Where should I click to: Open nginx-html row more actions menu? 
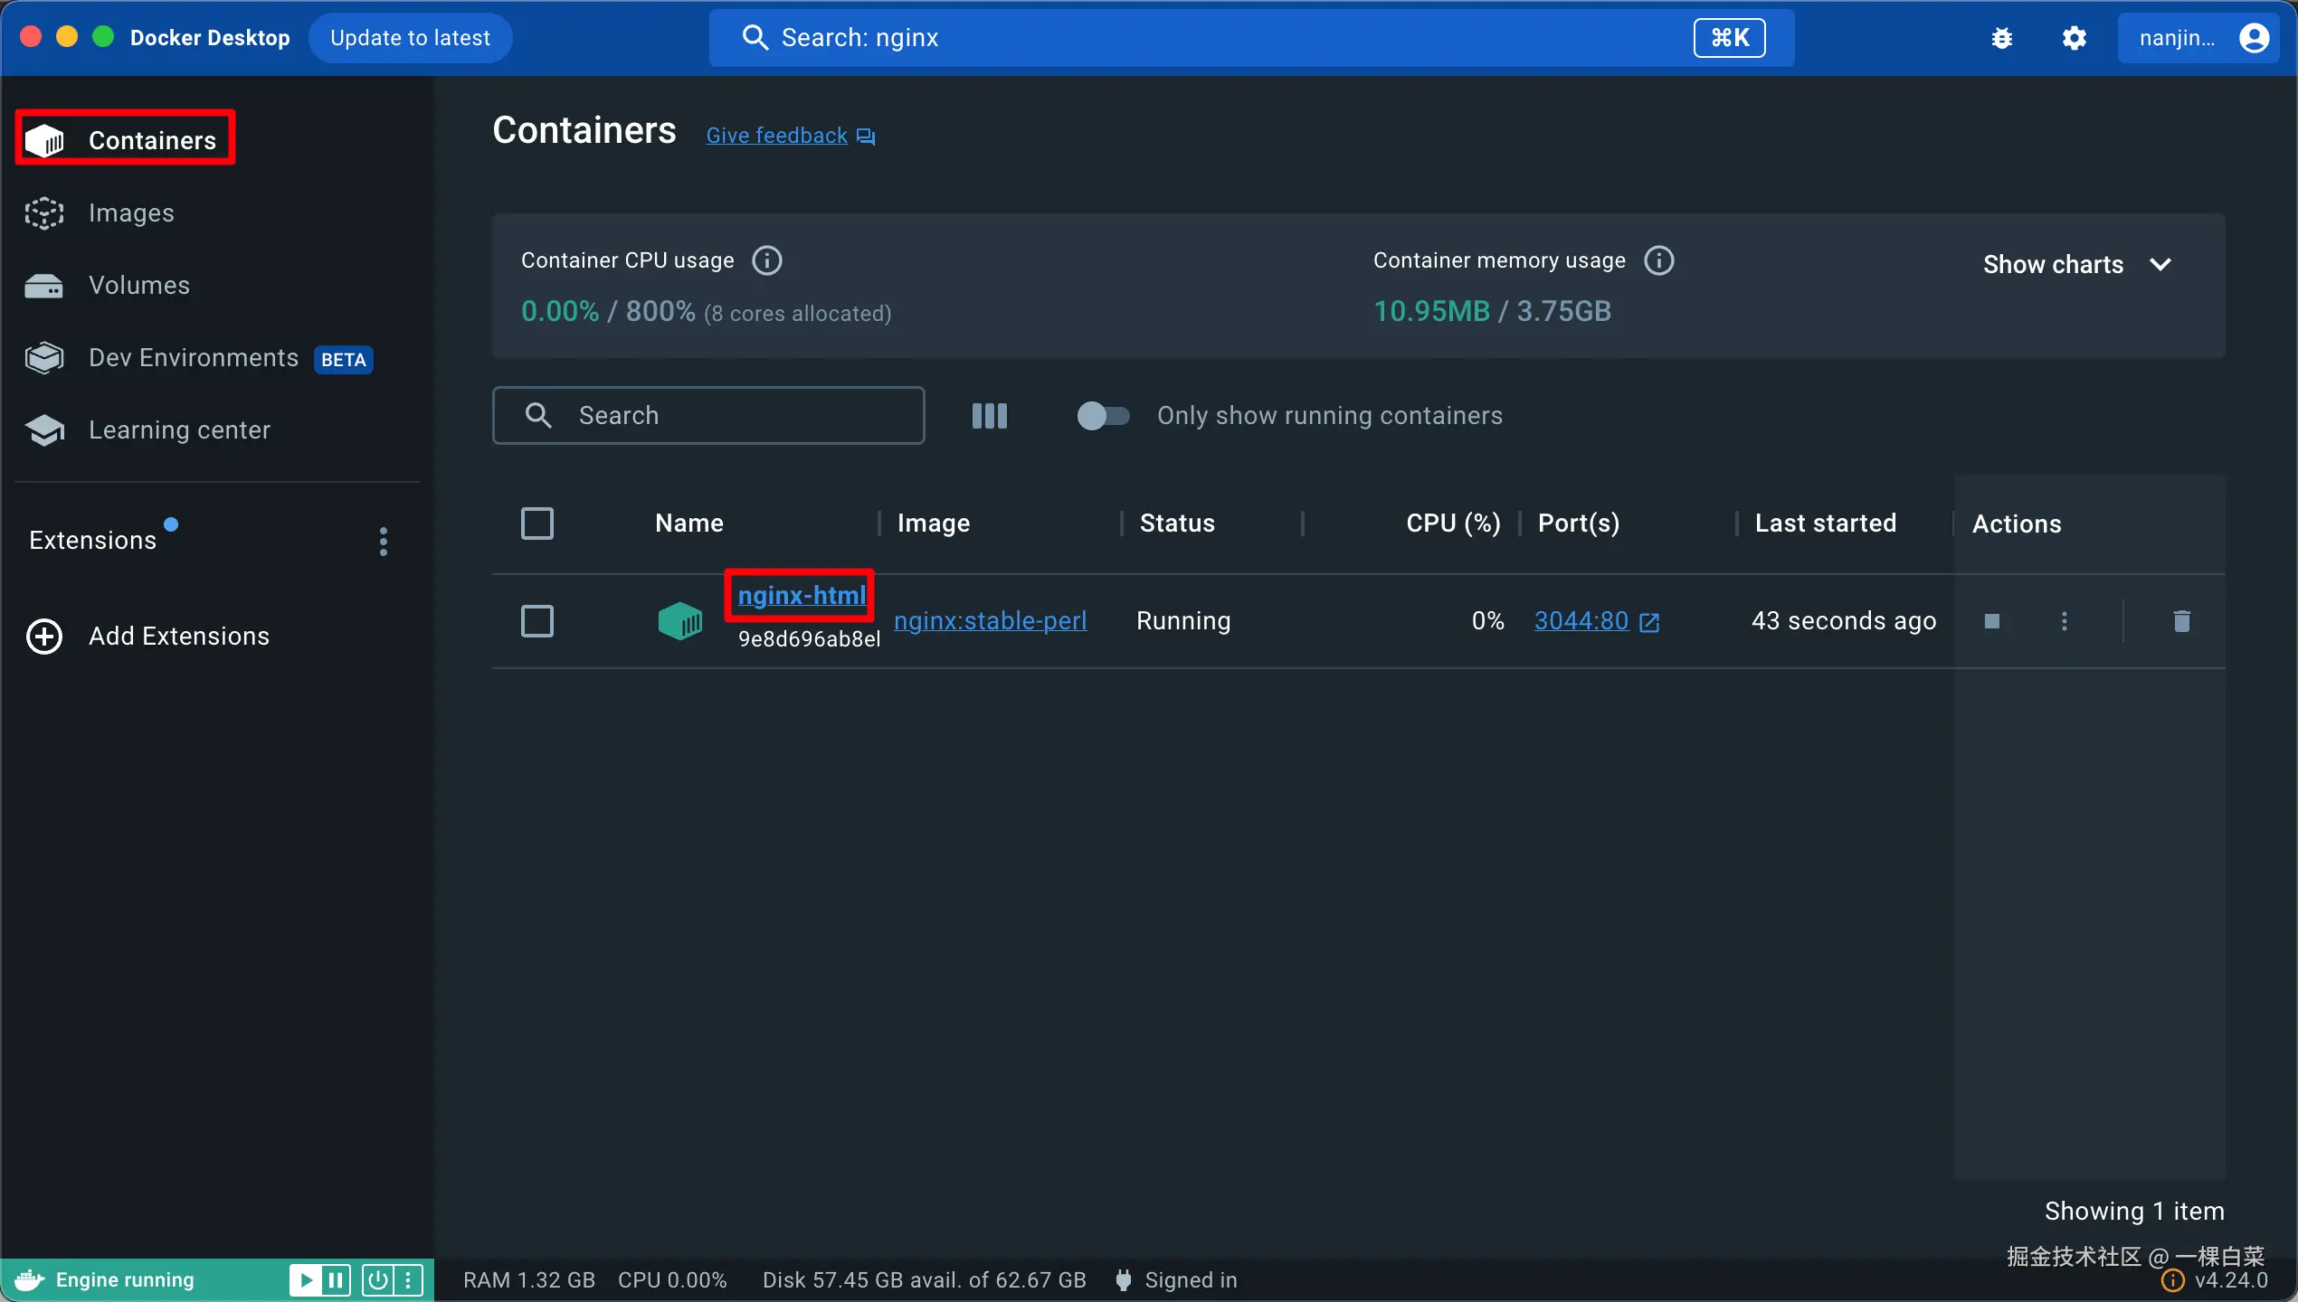2064,621
